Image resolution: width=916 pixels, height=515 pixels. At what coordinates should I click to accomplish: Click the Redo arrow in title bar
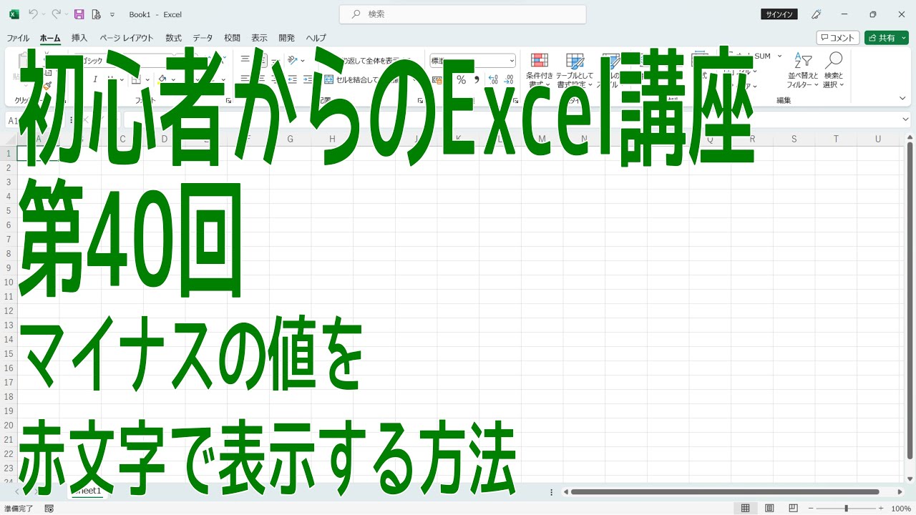pos(55,14)
